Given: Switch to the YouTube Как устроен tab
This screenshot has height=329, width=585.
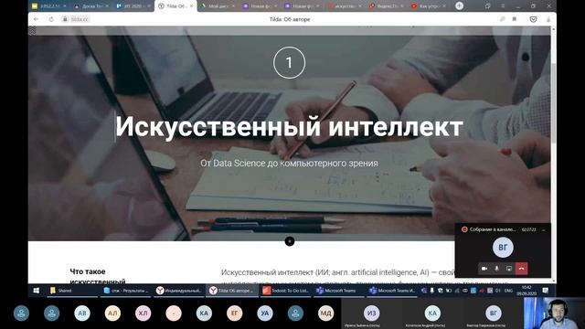Looking at the screenshot, I should (x=429, y=6).
